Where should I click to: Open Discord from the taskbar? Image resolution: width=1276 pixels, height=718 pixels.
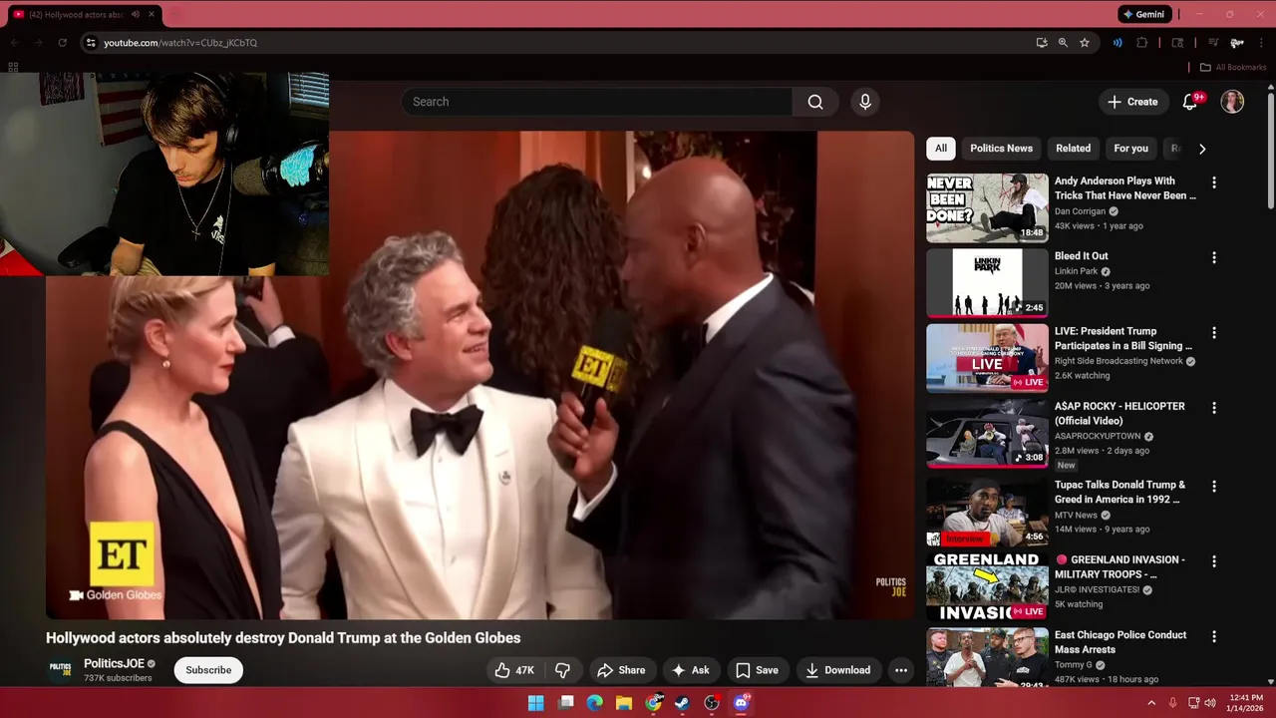click(x=741, y=703)
